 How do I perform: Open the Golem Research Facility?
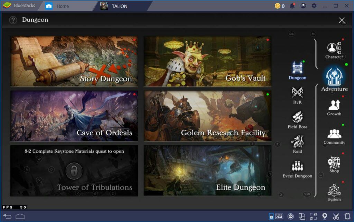coord(207,116)
